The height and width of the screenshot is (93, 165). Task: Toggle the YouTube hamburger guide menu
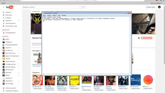pos(4,7)
